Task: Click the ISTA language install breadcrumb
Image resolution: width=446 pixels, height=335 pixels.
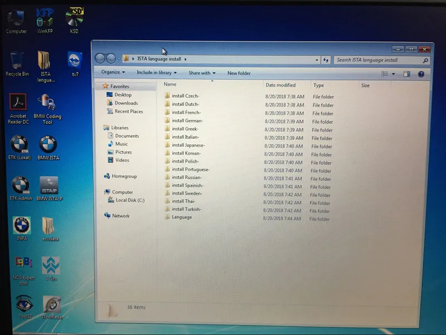Action: [159, 59]
